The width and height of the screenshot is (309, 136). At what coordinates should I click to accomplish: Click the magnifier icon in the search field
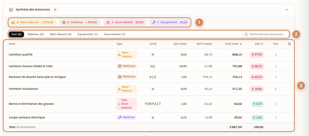(246, 34)
